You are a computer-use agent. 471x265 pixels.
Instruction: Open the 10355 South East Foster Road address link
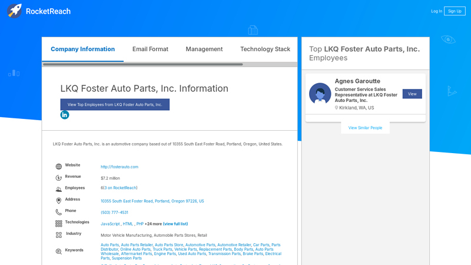tap(152, 201)
